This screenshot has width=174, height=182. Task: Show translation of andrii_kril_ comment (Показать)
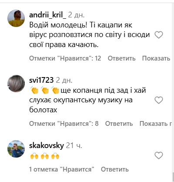pos(156,58)
